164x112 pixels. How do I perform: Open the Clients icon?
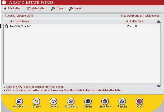pos(36,101)
